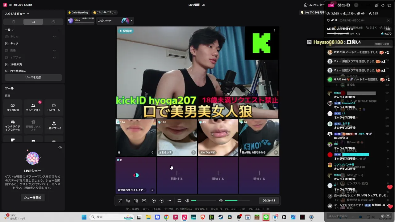The width and height of the screenshot is (395, 222).
Task: Mute the microphone
Action: 221,201
